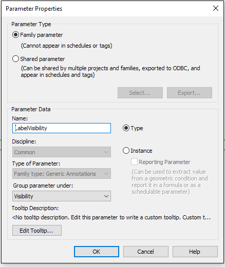Switch parameter to Instance radio option
Screen dimensions: 225x267
pyautogui.click(x=126, y=151)
